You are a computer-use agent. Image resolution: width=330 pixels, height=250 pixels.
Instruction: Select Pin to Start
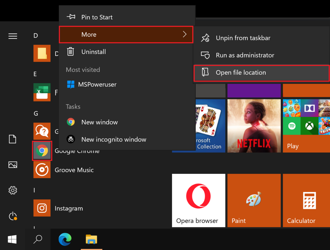(x=97, y=17)
